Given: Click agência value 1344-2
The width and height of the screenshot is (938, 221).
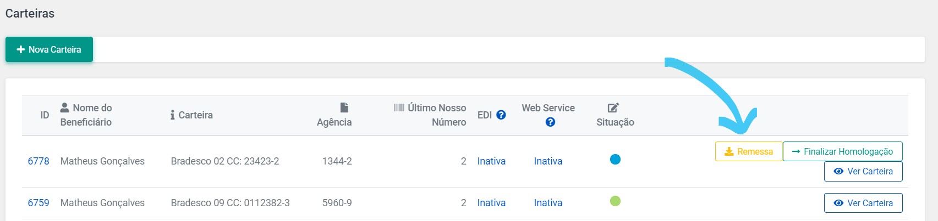Looking at the screenshot, I should click(337, 161).
